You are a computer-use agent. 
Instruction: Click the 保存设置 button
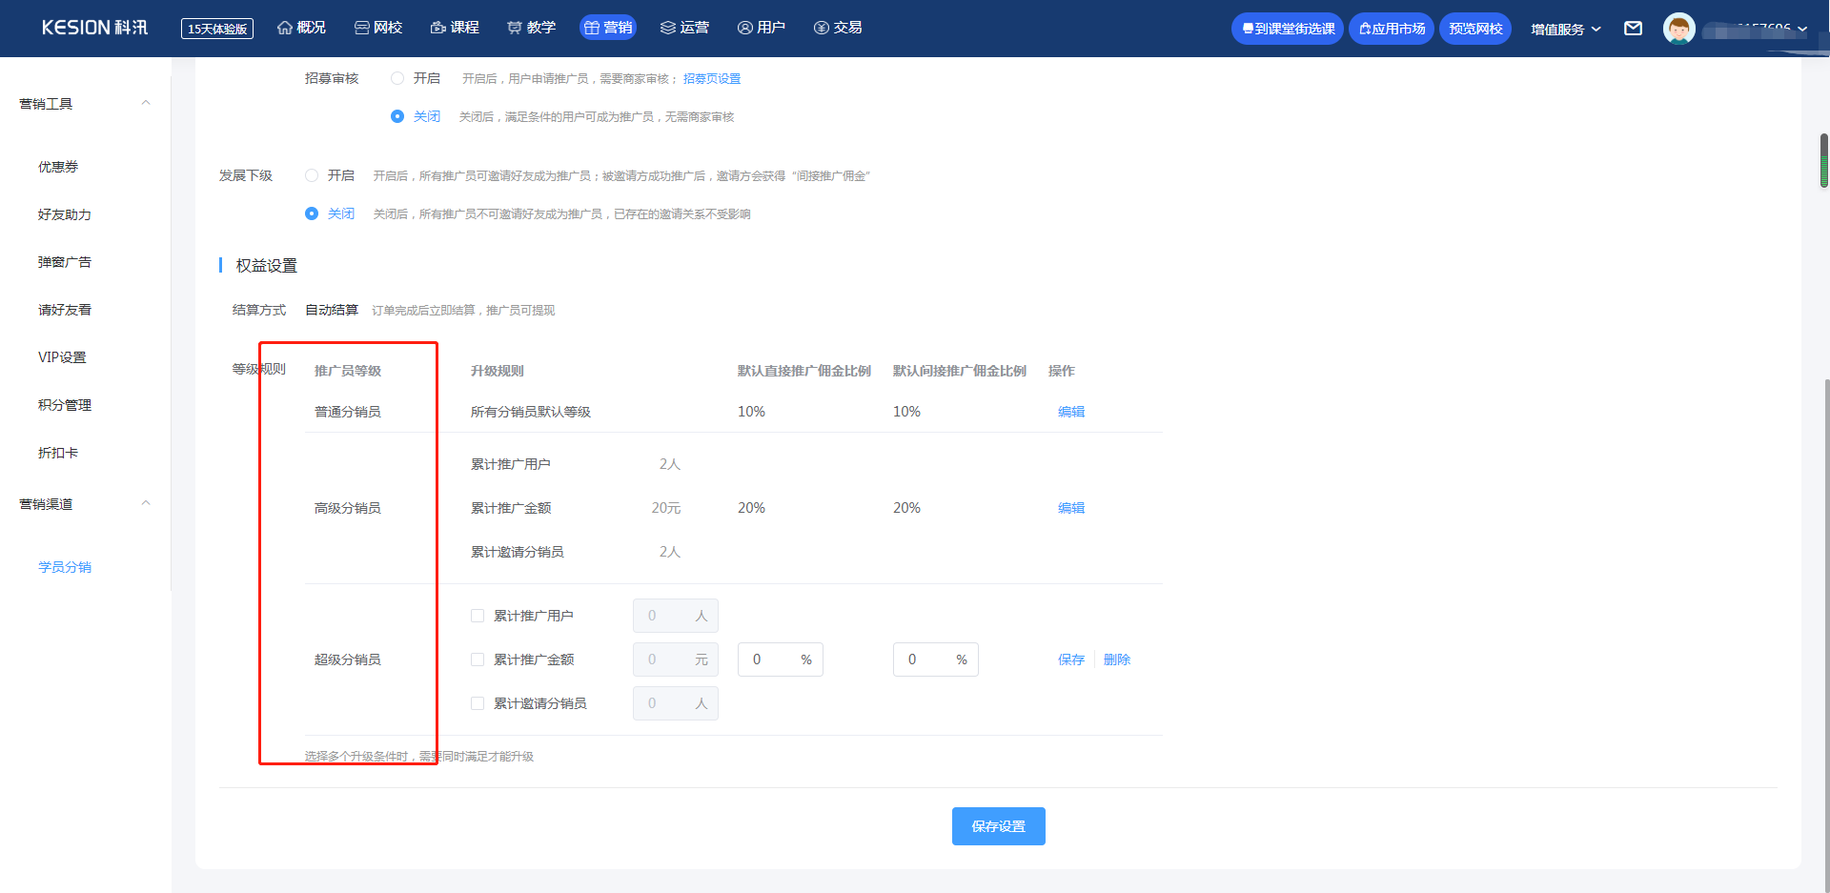[x=998, y=826]
